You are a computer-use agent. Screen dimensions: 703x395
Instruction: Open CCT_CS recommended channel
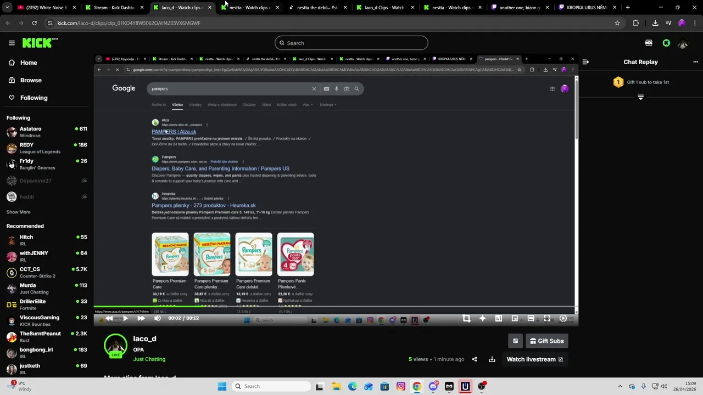coord(47,273)
